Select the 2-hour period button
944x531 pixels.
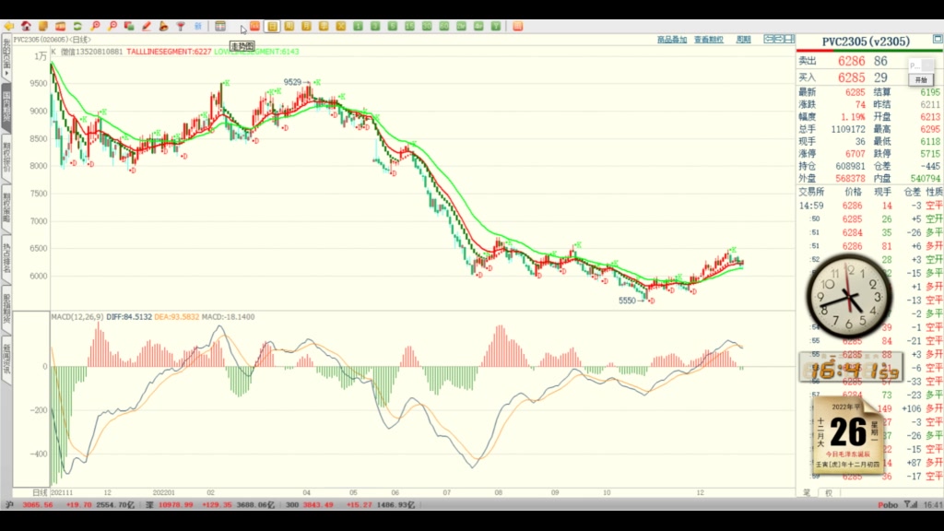pyautogui.click(x=462, y=27)
